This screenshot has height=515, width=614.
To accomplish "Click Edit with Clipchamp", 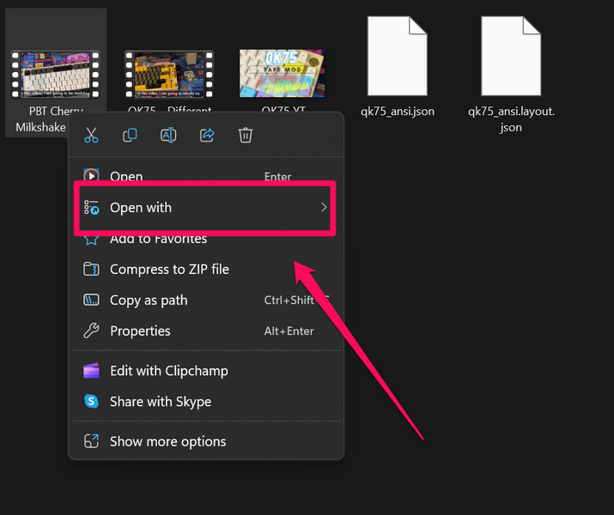I will point(168,371).
